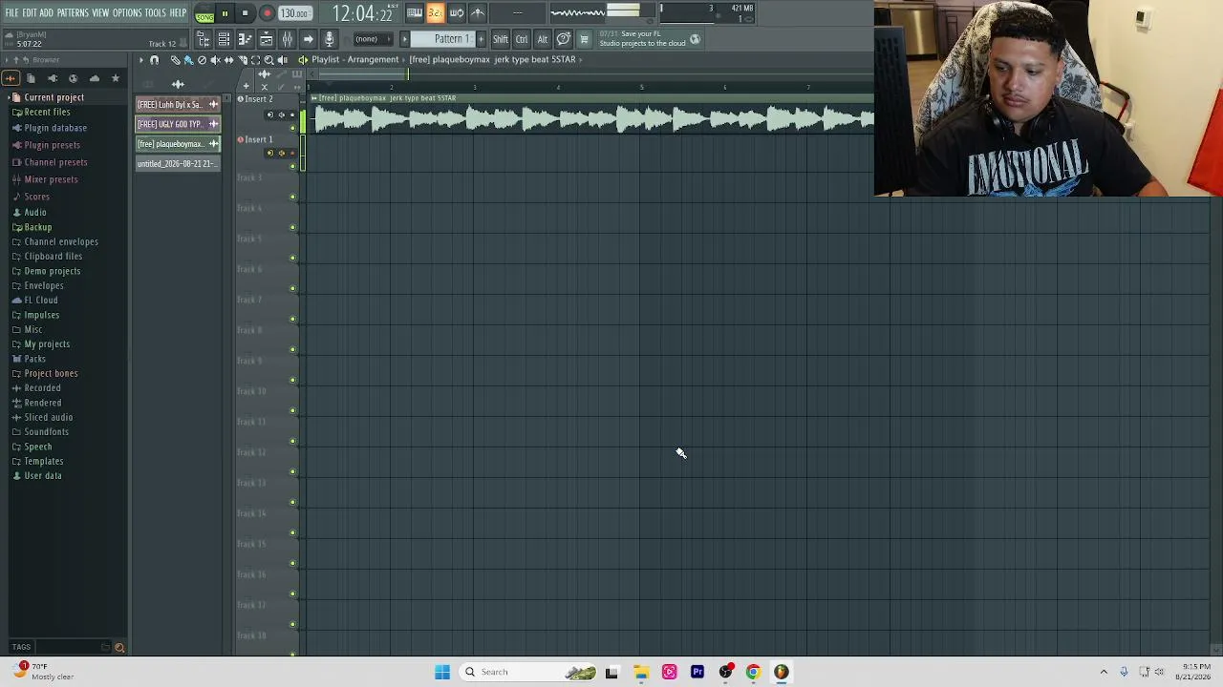Click the right-arrow icon beside the mixer

coord(308,39)
